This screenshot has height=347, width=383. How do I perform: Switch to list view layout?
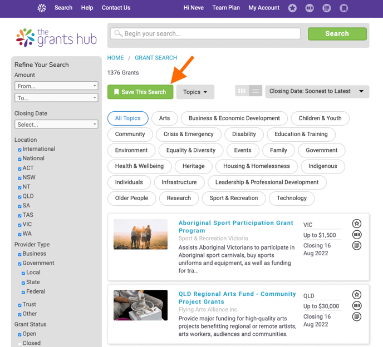point(256,91)
